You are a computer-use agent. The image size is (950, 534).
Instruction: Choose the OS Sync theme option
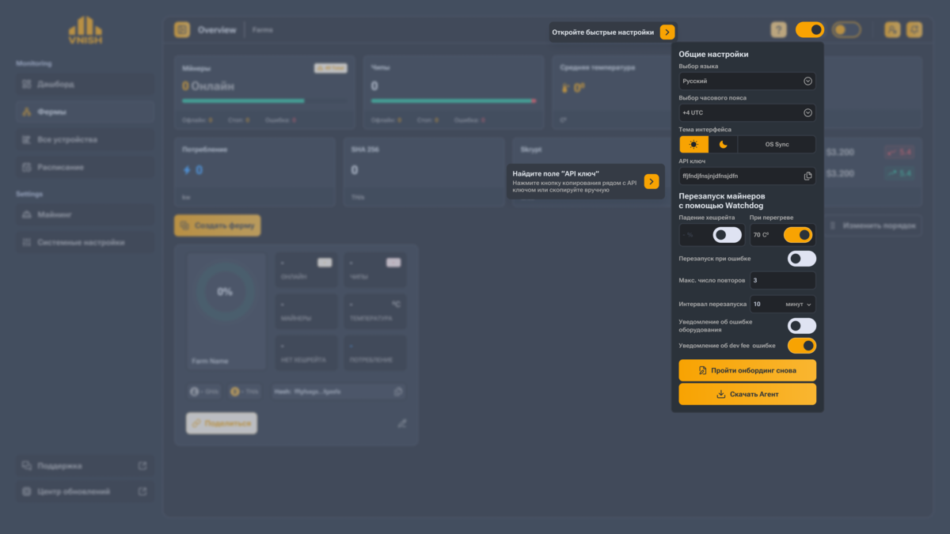tap(777, 145)
